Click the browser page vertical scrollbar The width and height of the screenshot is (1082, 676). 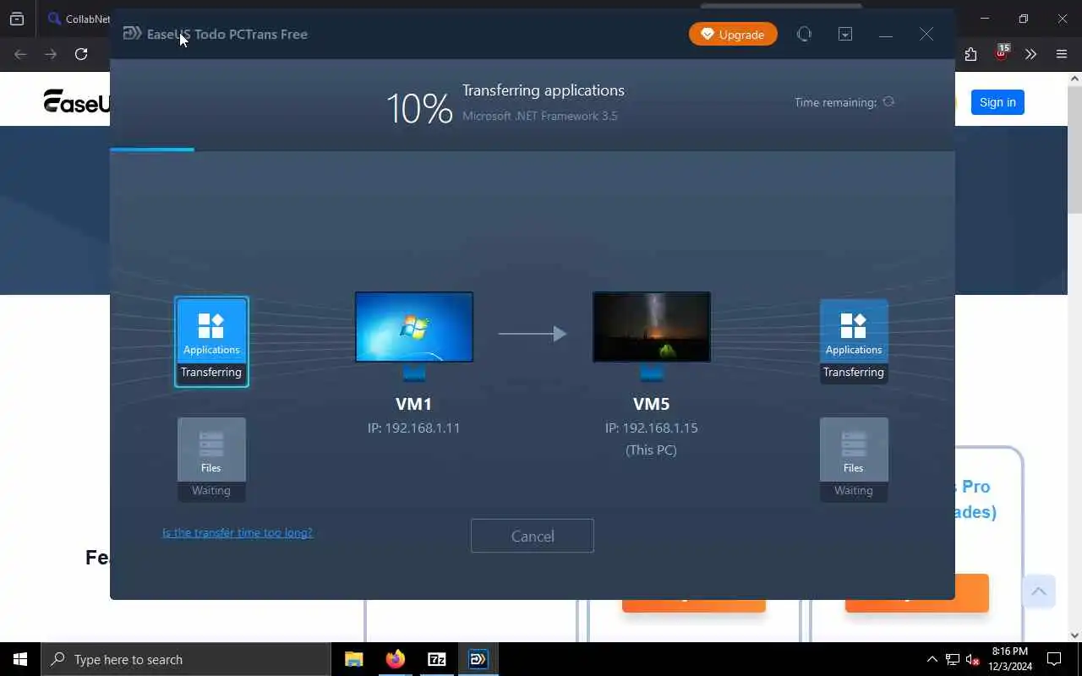[1074, 150]
